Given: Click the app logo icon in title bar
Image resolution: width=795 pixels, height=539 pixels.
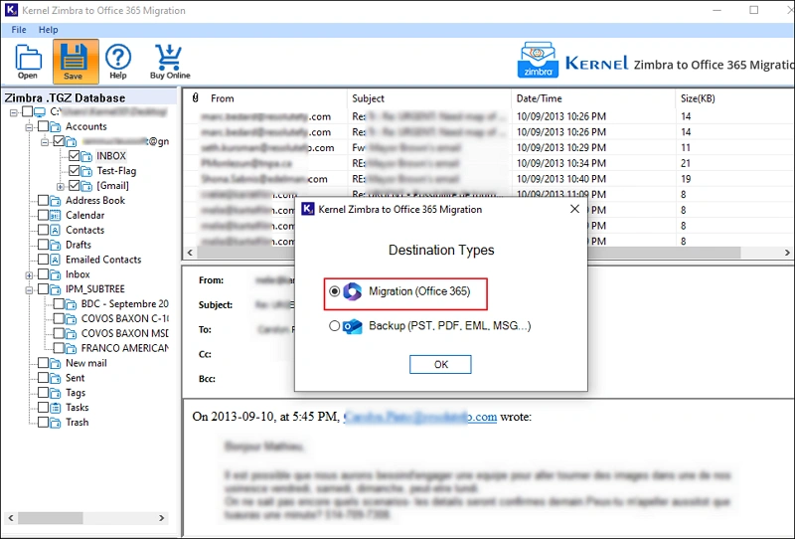Looking at the screenshot, I should [x=11, y=10].
